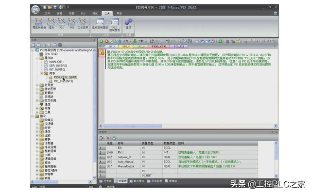The width and height of the screenshot is (311, 194).
Task: Select MAIN (OB1) in the project tree
Action: (x=56, y=62)
